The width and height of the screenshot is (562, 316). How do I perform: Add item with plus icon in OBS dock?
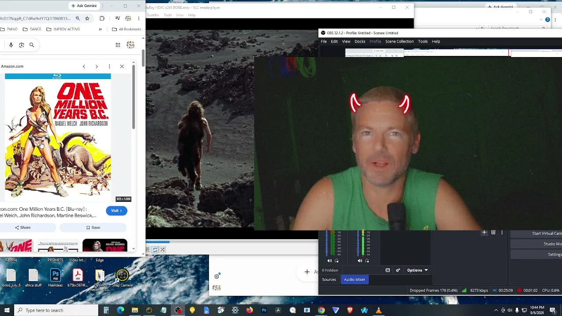pos(484,233)
